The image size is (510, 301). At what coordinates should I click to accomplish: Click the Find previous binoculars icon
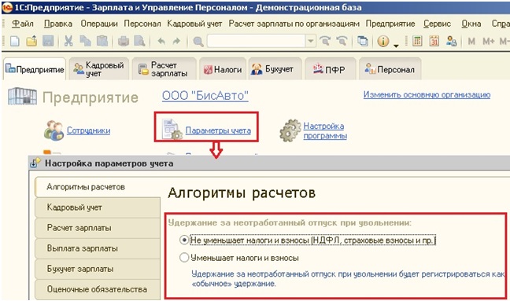[342, 41]
